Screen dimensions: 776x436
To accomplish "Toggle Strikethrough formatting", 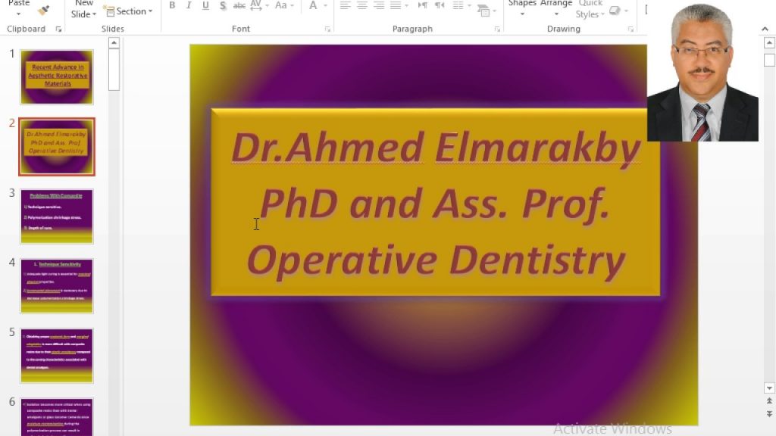I will pyautogui.click(x=239, y=5).
